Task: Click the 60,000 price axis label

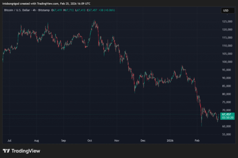Action: pos(226,126)
